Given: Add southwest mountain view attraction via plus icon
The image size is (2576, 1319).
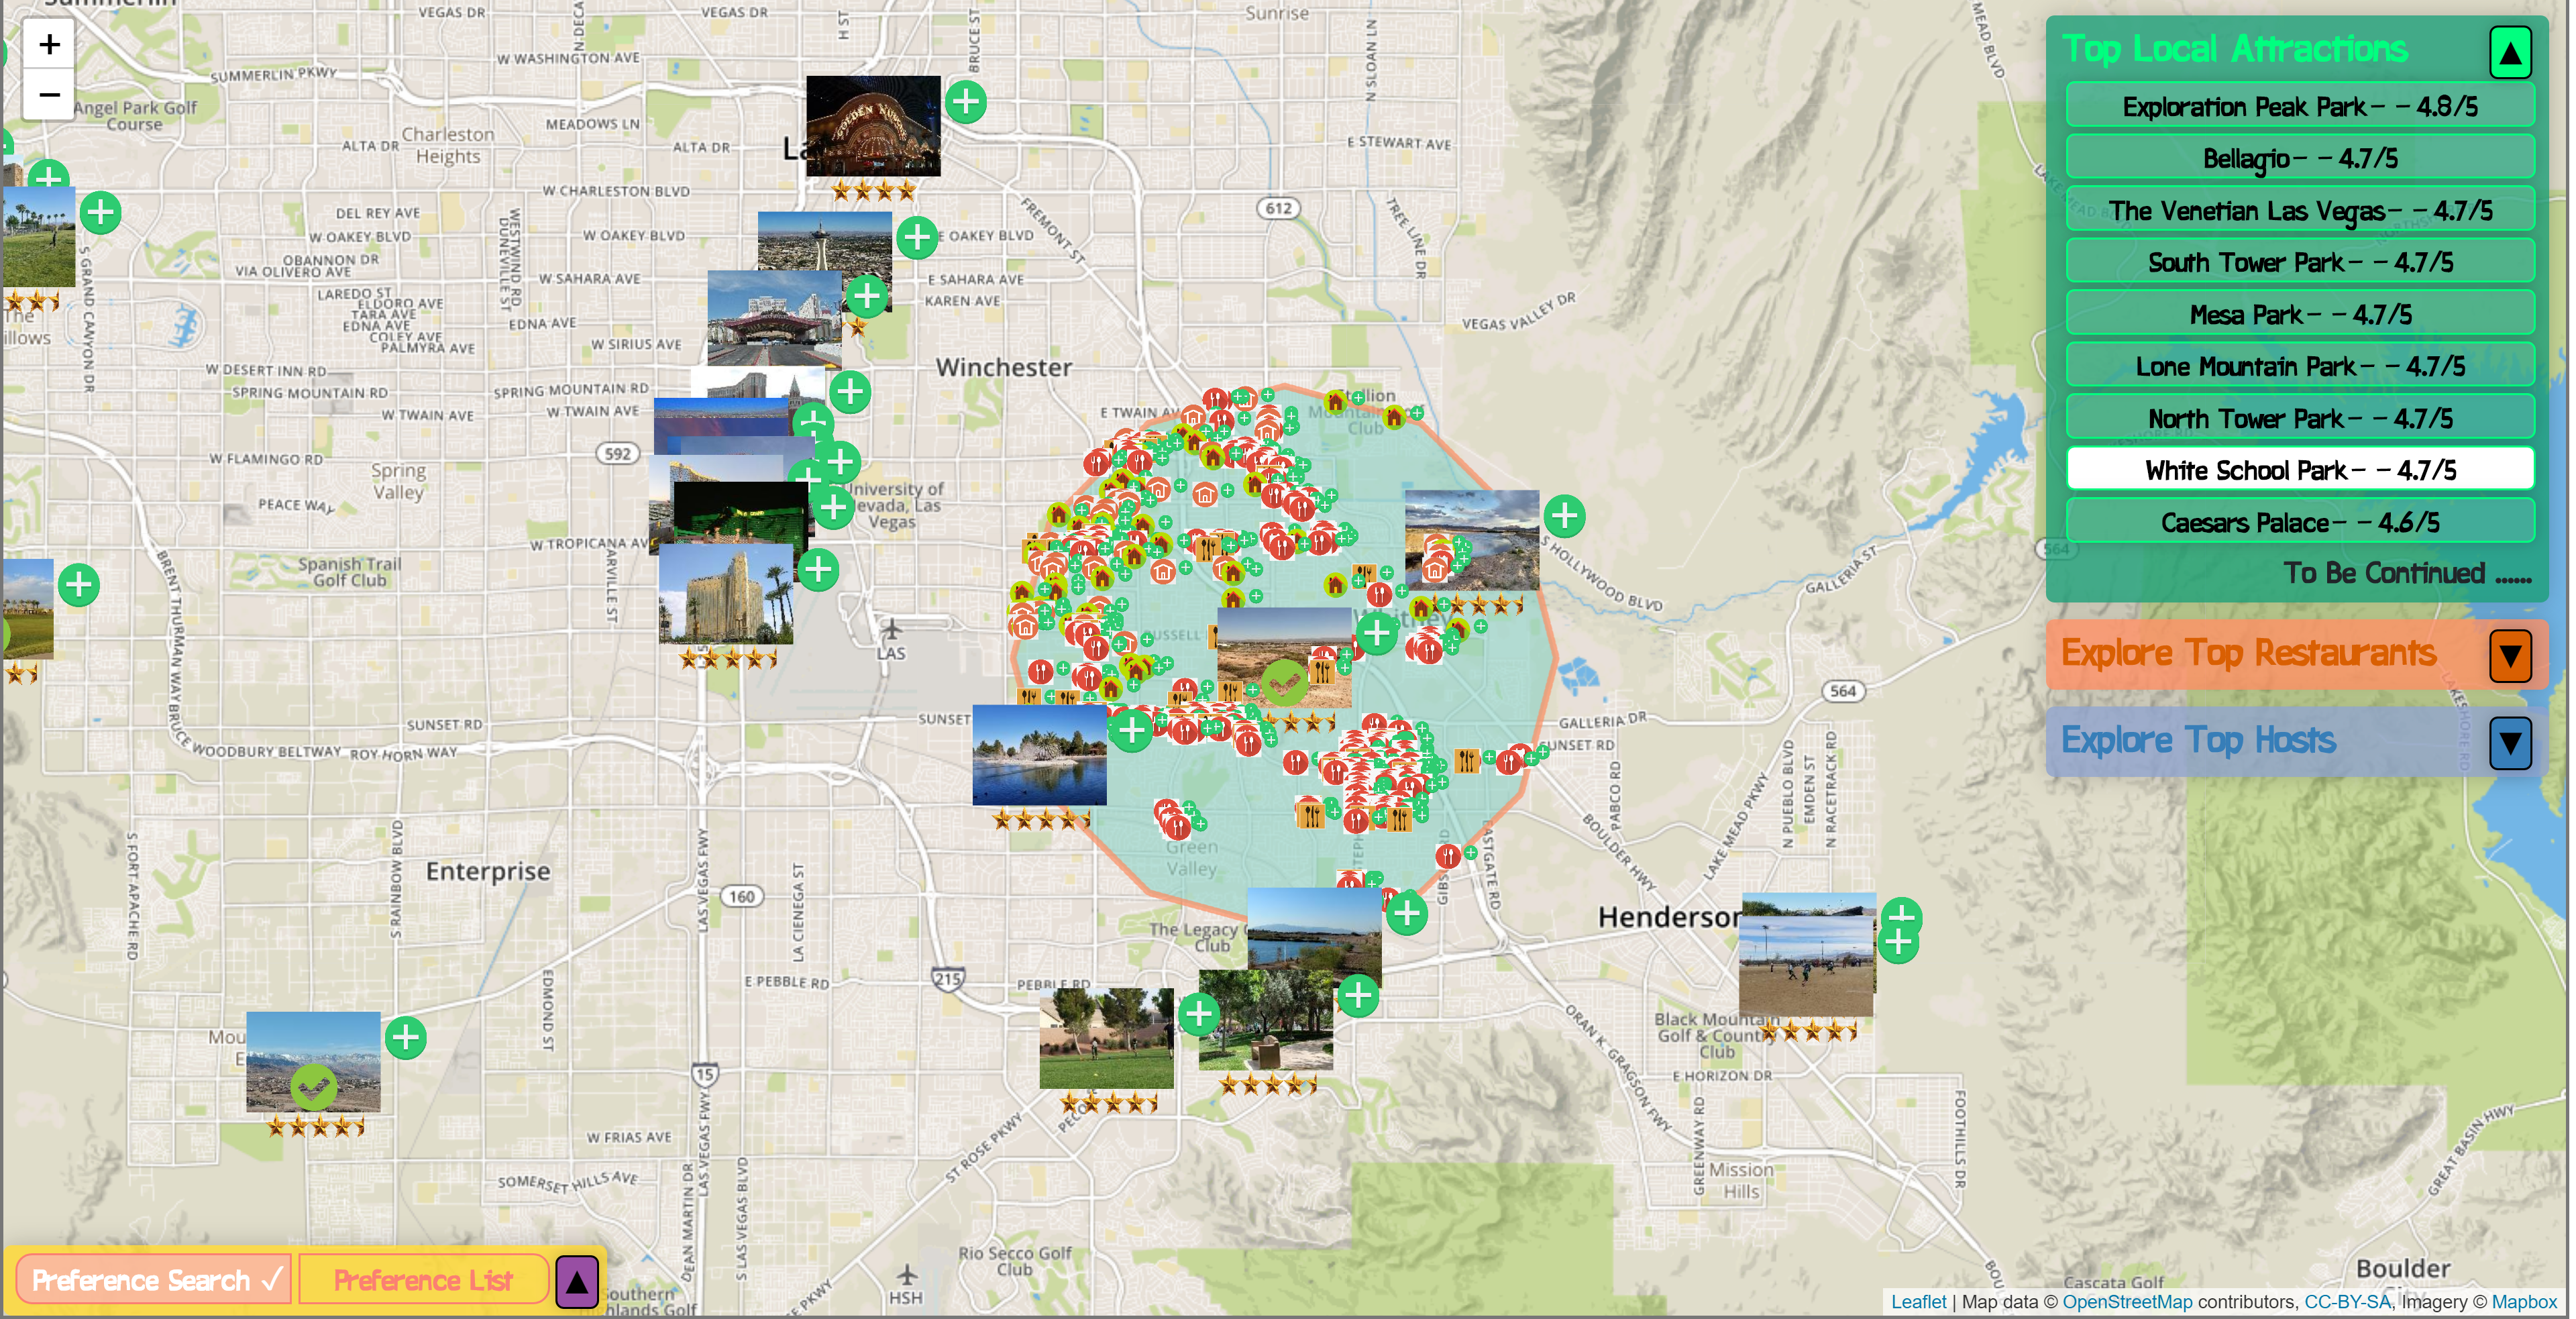Looking at the screenshot, I should pos(405,1038).
